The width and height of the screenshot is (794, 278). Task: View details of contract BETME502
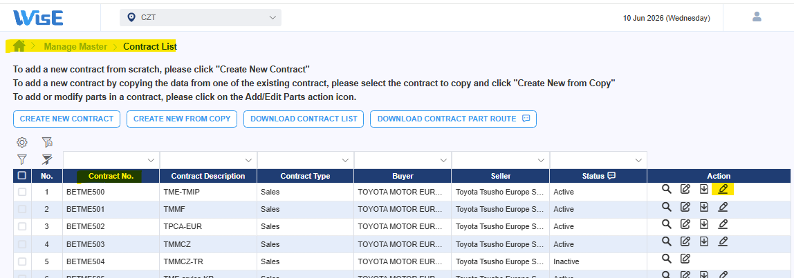(667, 224)
